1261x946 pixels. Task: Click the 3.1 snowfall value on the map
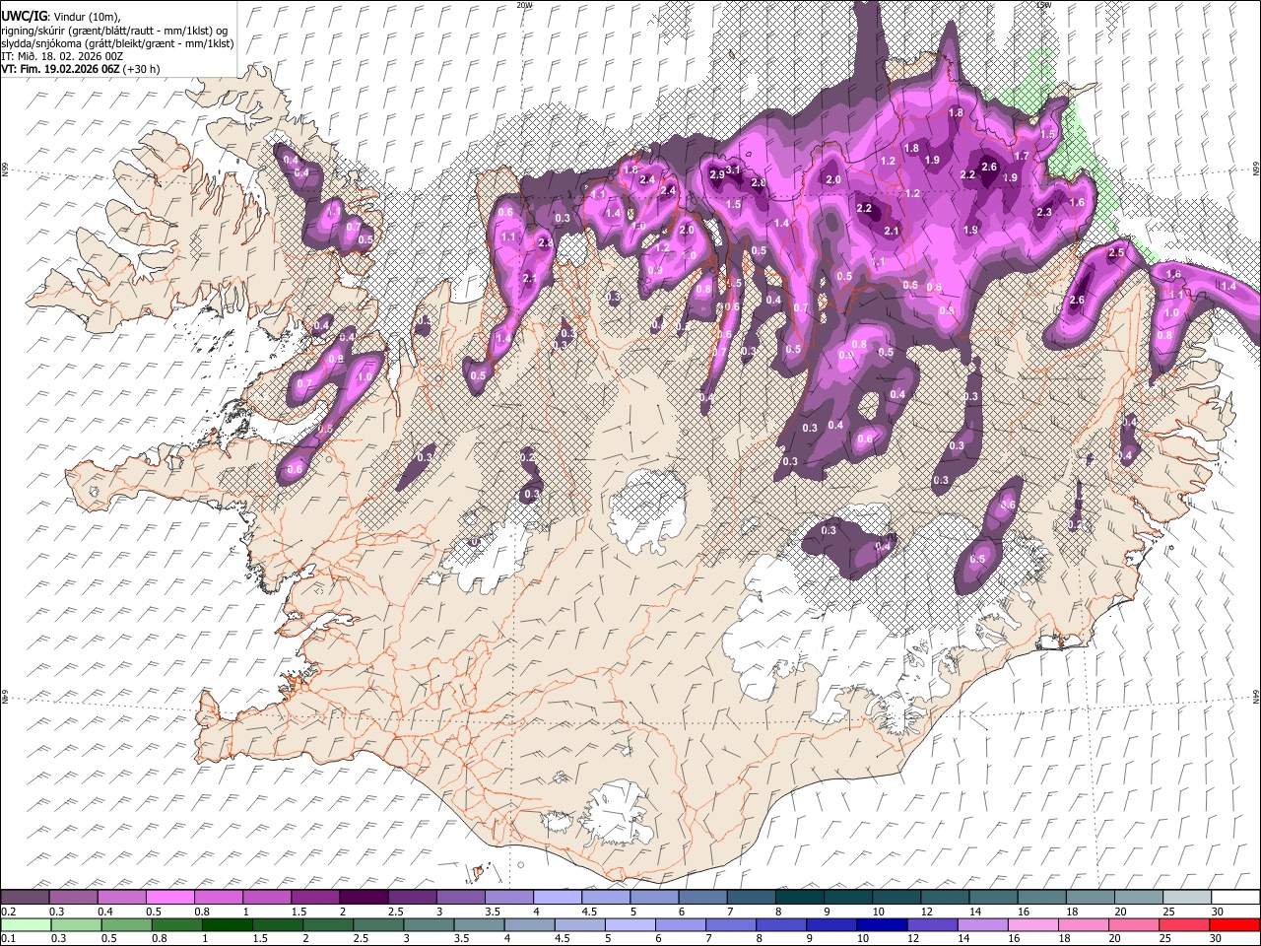coord(733,169)
